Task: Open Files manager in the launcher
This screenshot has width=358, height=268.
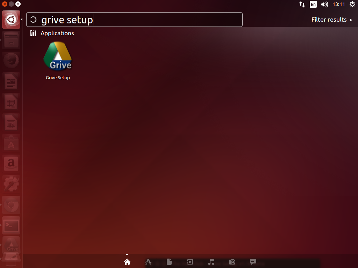Action: [x=11, y=40]
